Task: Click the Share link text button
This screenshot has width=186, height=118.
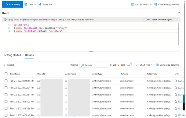Action: pos(47,5)
